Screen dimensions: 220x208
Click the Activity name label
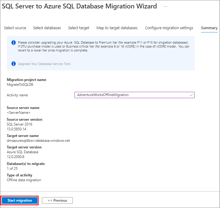pos(17,95)
